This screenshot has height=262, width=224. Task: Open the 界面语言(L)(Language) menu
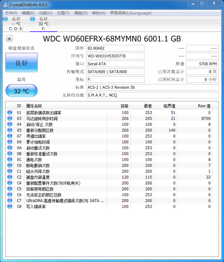(131, 13)
